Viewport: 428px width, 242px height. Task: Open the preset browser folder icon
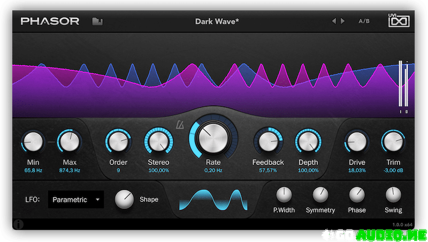[x=97, y=21]
